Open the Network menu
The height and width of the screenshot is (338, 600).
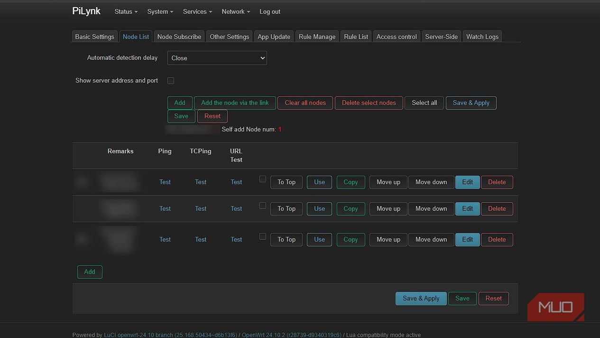[x=236, y=11]
